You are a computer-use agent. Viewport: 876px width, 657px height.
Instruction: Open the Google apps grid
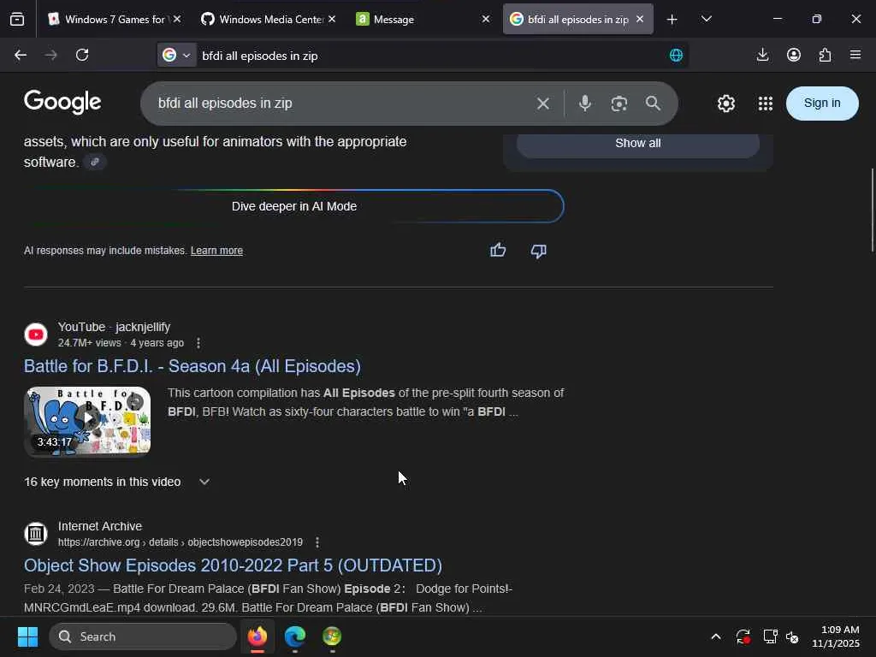coord(766,104)
